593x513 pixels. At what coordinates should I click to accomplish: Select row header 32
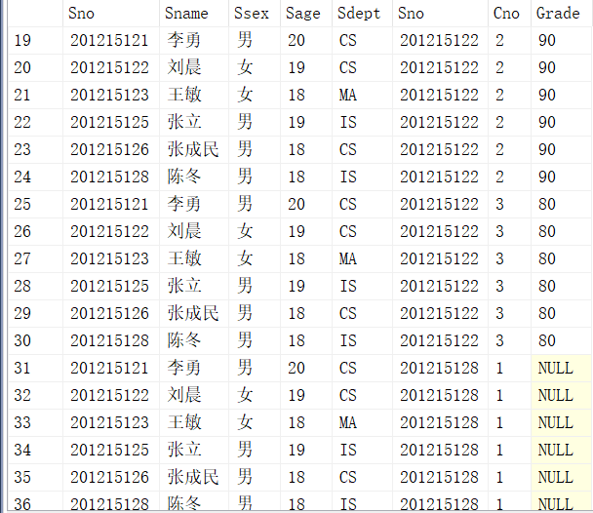pyautogui.click(x=35, y=395)
